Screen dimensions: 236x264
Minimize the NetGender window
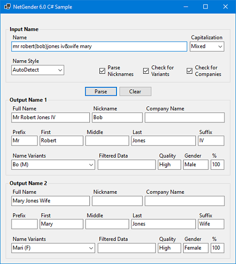186,7
